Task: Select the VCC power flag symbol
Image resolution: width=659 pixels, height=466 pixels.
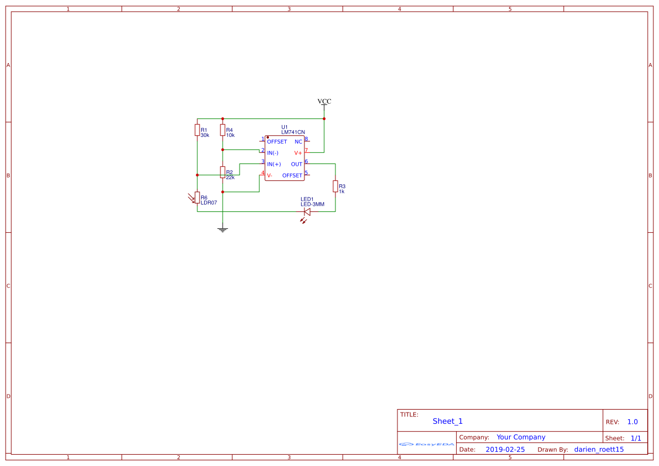Action: click(x=324, y=101)
